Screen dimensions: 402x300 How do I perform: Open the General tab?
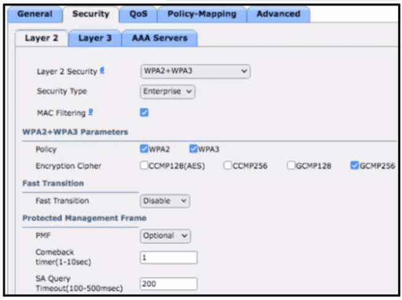coord(34,13)
